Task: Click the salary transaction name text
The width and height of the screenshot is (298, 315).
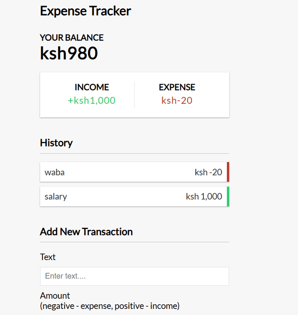Action: pos(56,197)
